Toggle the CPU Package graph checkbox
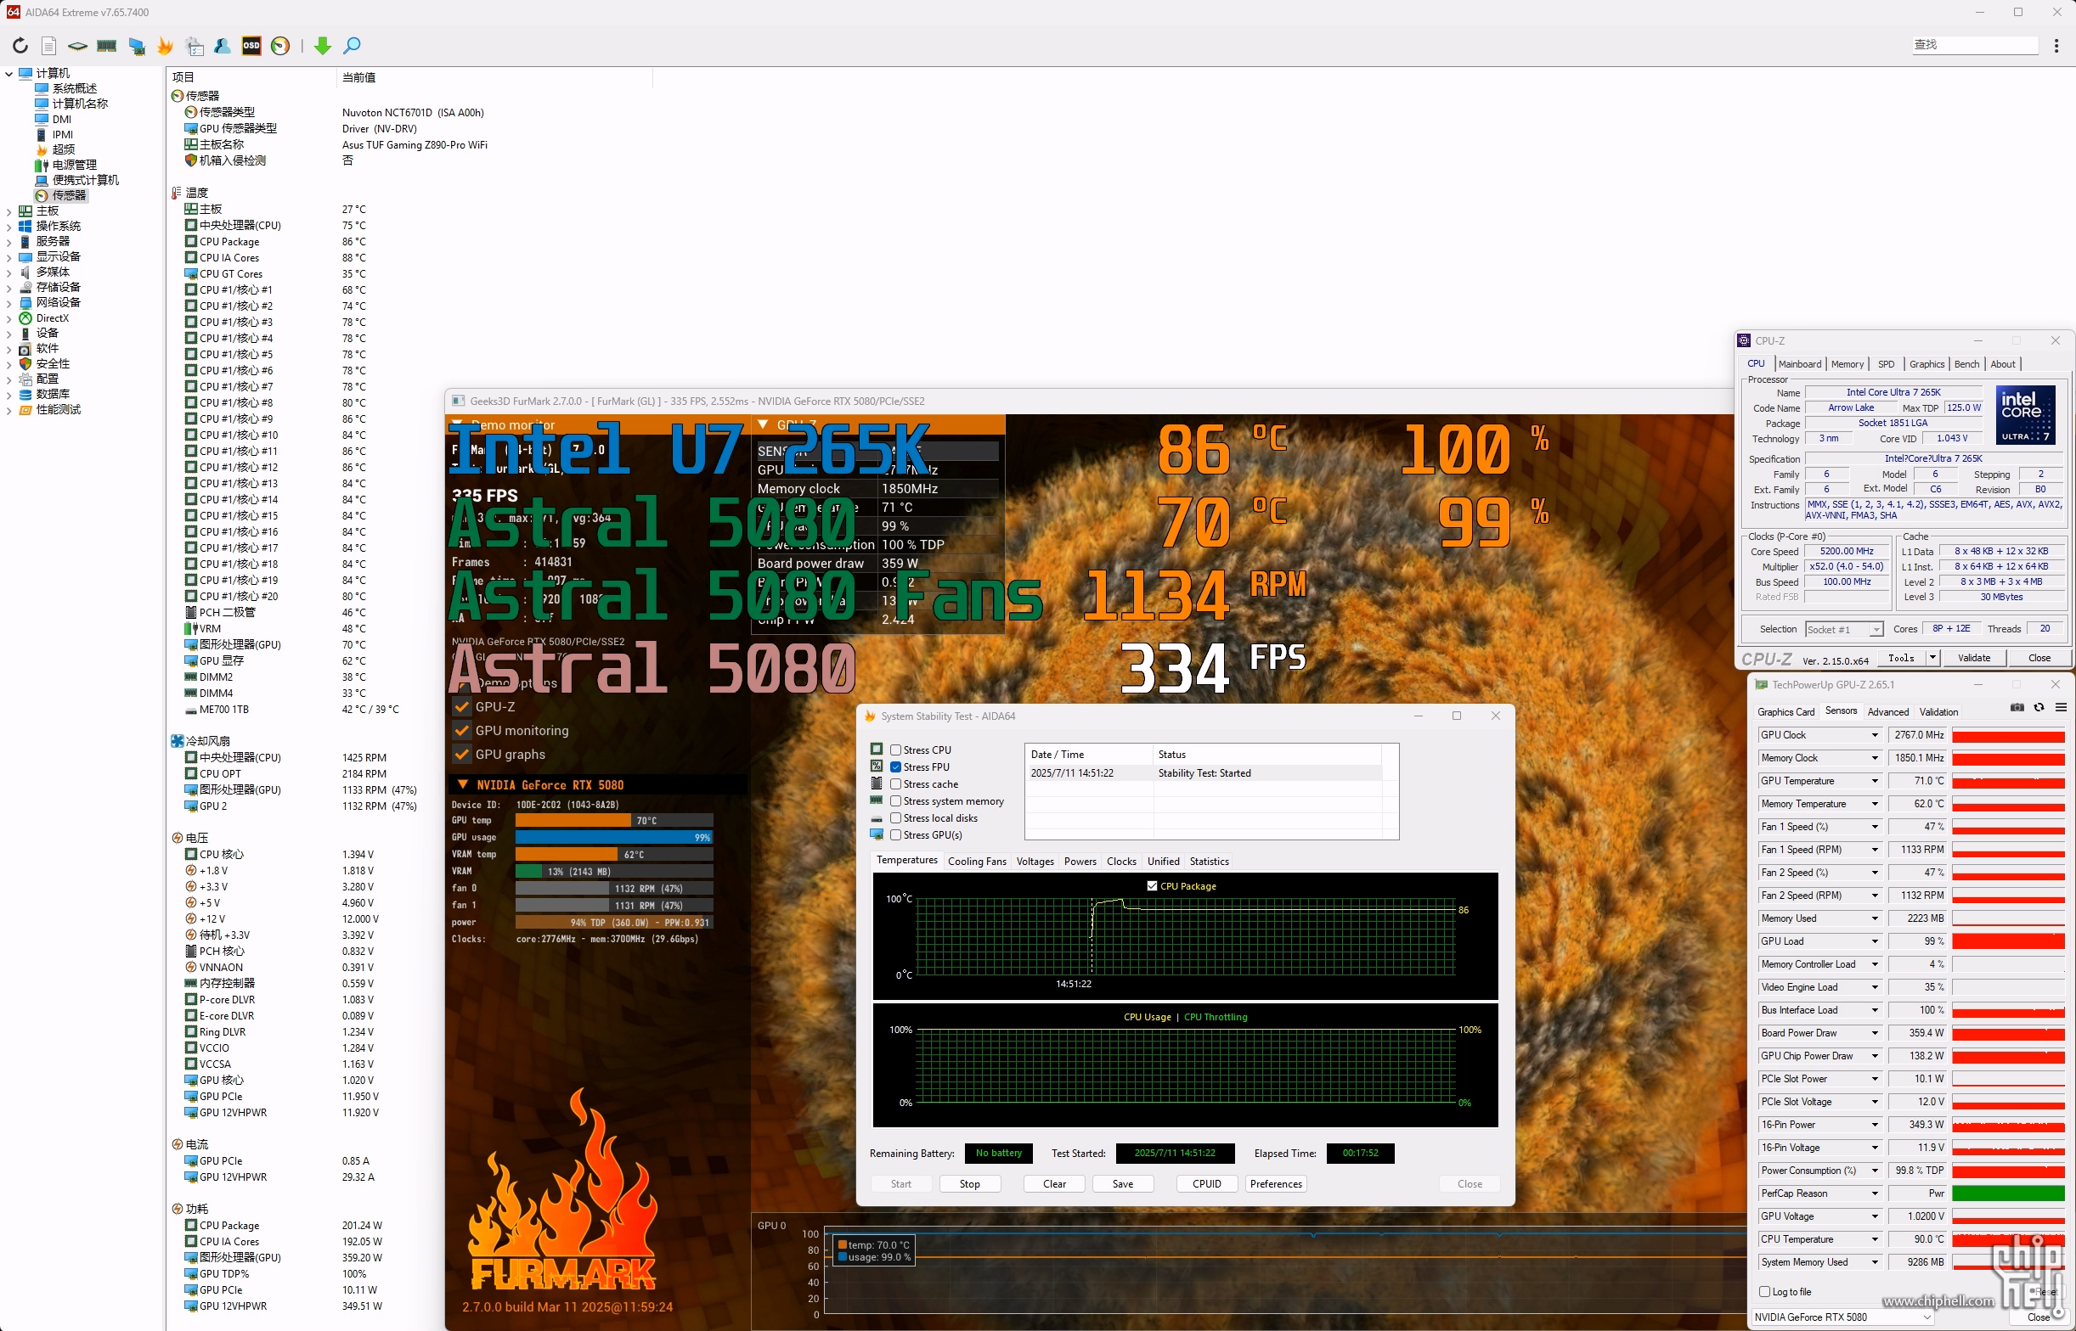Viewport: 2076px width, 1331px height. pos(1152,886)
